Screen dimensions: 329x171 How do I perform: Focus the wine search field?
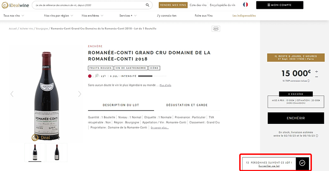pos(92,5)
